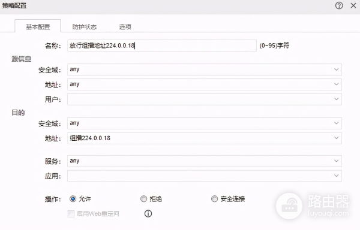
Task: Close the 策略配置 dialog
Action: [353, 5]
